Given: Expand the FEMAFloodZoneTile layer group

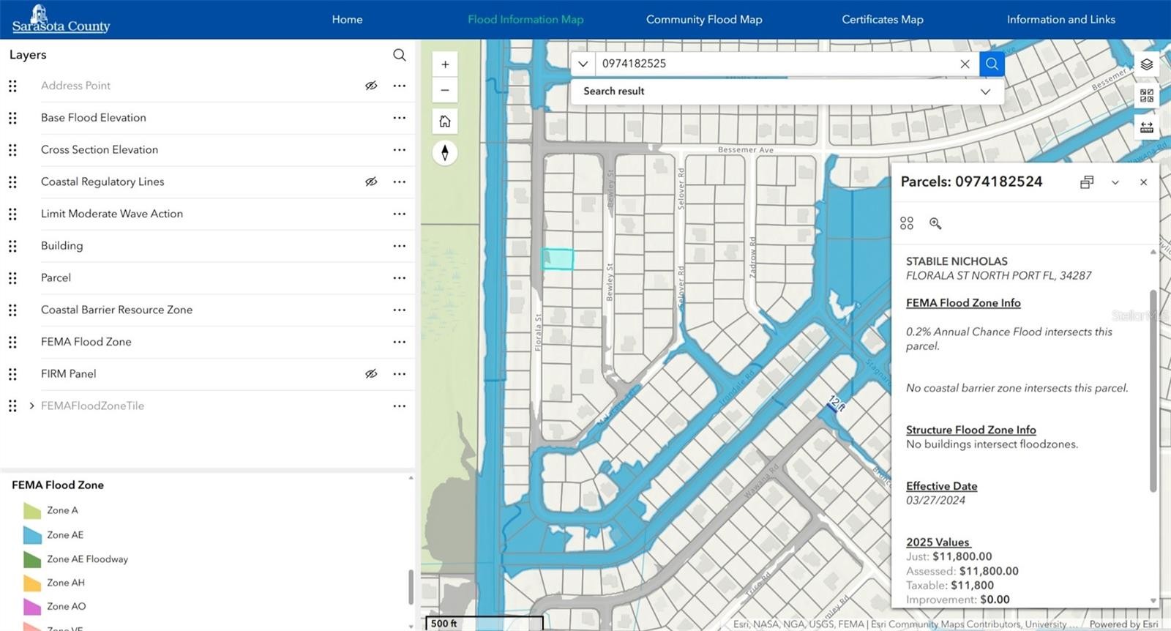Looking at the screenshot, I should click(x=31, y=406).
